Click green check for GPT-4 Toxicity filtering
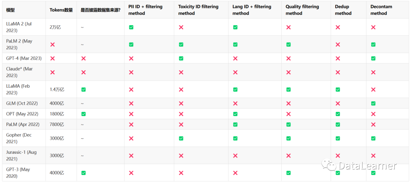The width and height of the screenshot is (410, 183). click(181, 58)
